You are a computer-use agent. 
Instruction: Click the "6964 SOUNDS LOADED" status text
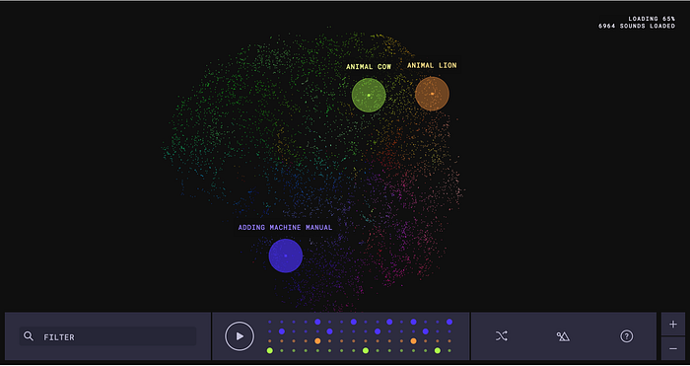coord(637,26)
